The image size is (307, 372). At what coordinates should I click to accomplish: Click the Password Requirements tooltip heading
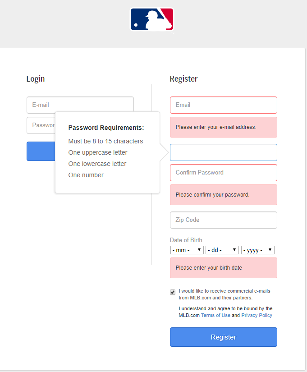coord(106,128)
